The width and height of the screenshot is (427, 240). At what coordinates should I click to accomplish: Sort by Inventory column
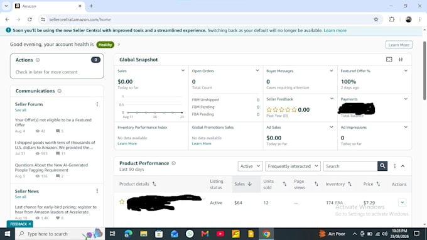(350, 184)
